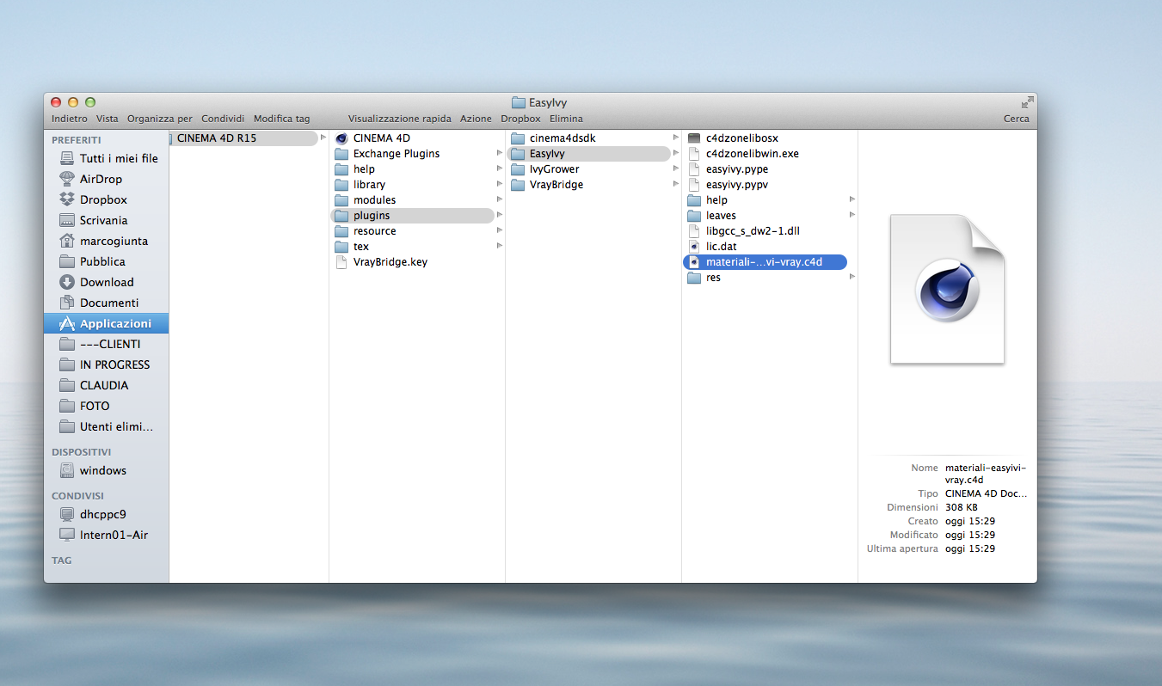Click the windows disk drive icon
The height and width of the screenshot is (686, 1162).
[67, 470]
